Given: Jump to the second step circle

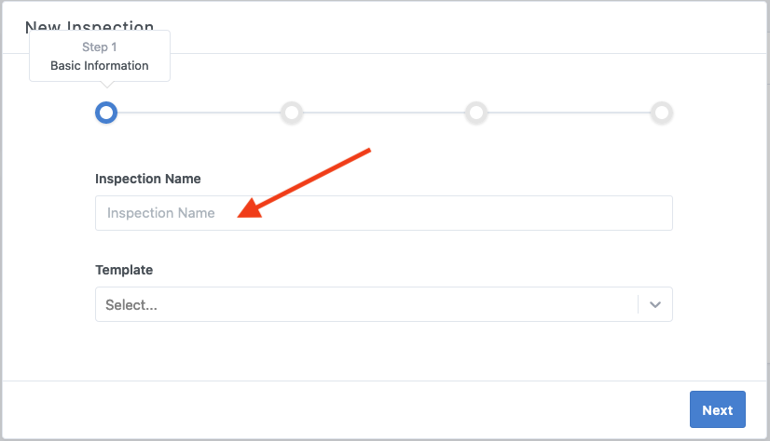Looking at the screenshot, I should [x=292, y=113].
